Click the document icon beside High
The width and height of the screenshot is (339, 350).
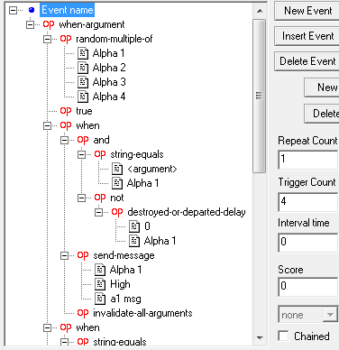[x=100, y=284]
